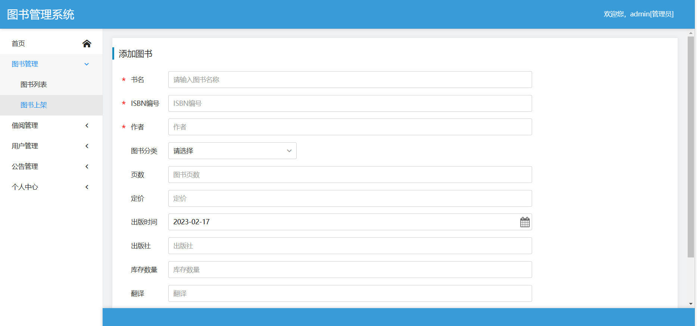Focus the 出版社 input field
The height and width of the screenshot is (326, 697).
pyautogui.click(x=350, y=246)
